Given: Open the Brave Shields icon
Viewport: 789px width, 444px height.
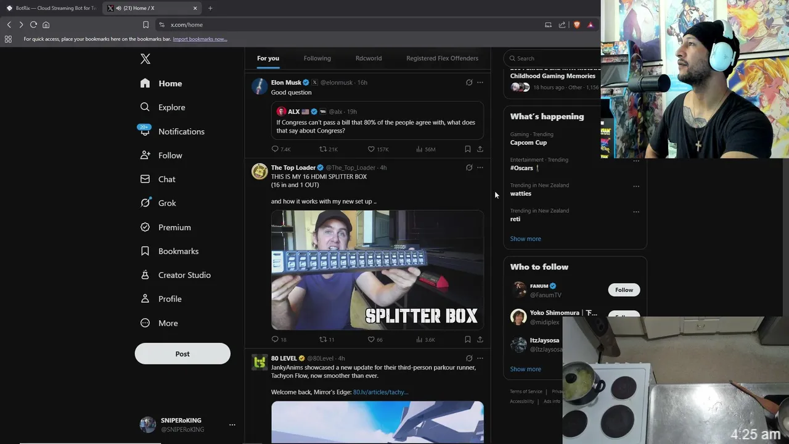Looking at the screenshot, I should click(577, 25).
